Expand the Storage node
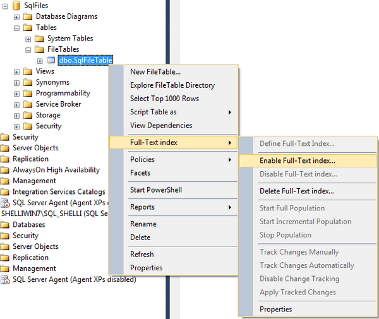This screenshot has height=319, width=379. point(16,116)
